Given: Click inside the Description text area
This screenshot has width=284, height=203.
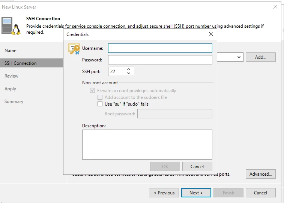Looking at the screenshot, I should click(147, 145).
